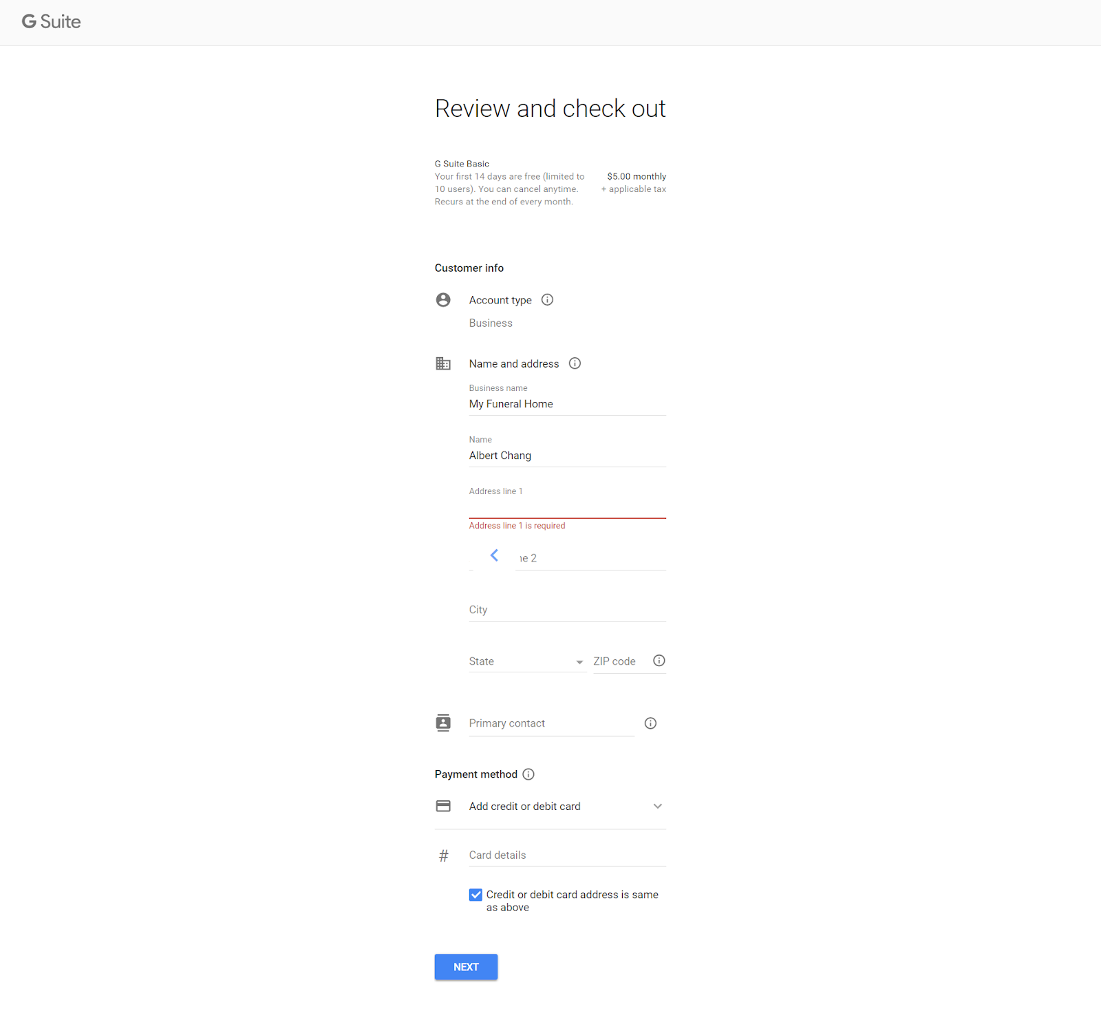Click the G Suite logo
Image resolution: width=1101 pixels, height=1013 pixels.
(52, 21)
